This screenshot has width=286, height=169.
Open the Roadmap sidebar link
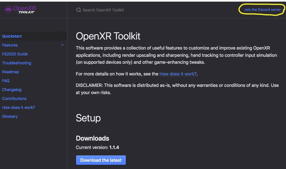click(x=11, y=72)
